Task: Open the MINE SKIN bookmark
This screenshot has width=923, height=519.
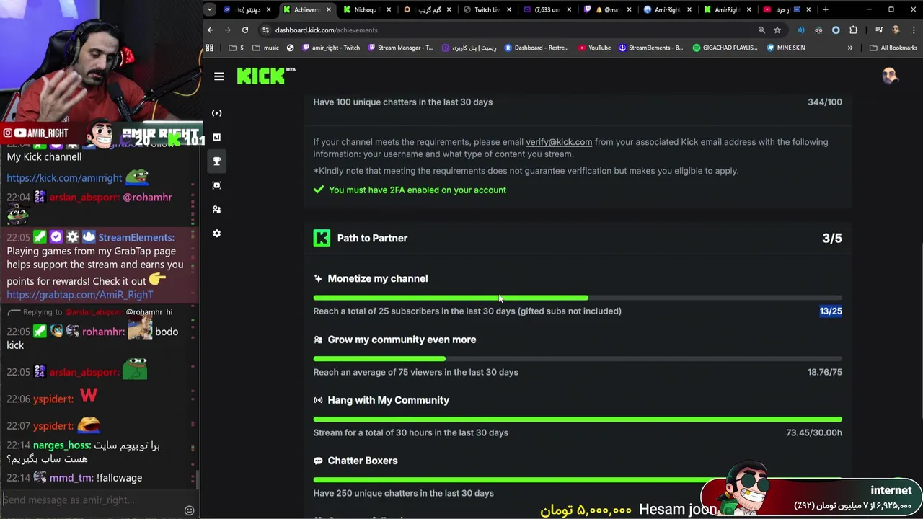Action: point(785,48)
